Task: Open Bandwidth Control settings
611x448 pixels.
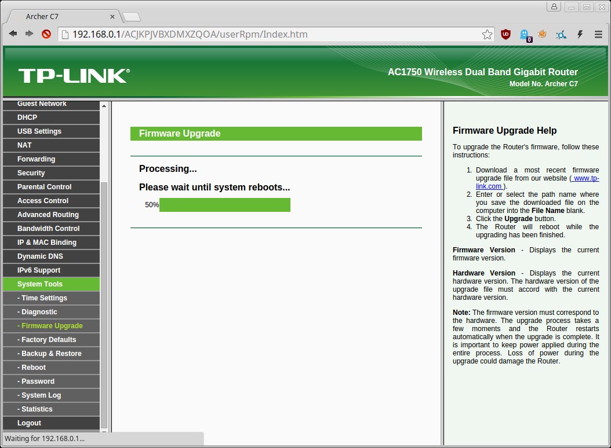Action: point(52,229)
